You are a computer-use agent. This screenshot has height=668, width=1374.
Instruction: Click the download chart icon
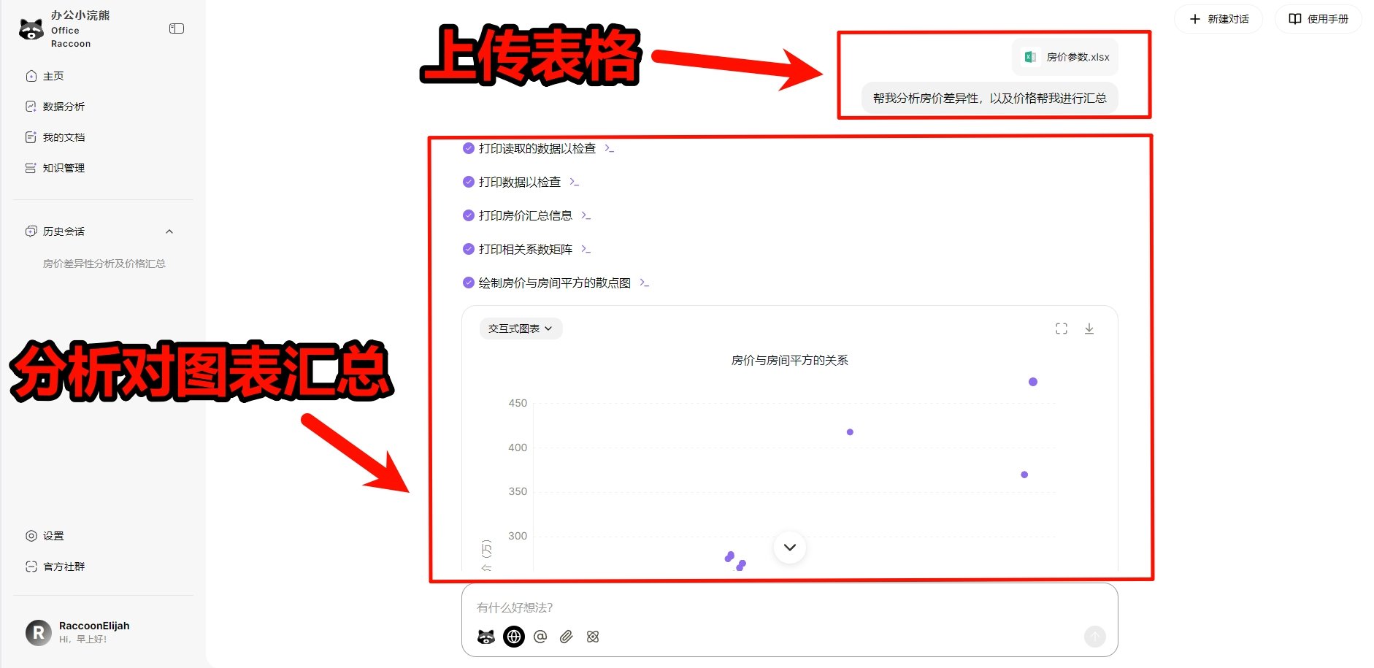pos(1089,329)
